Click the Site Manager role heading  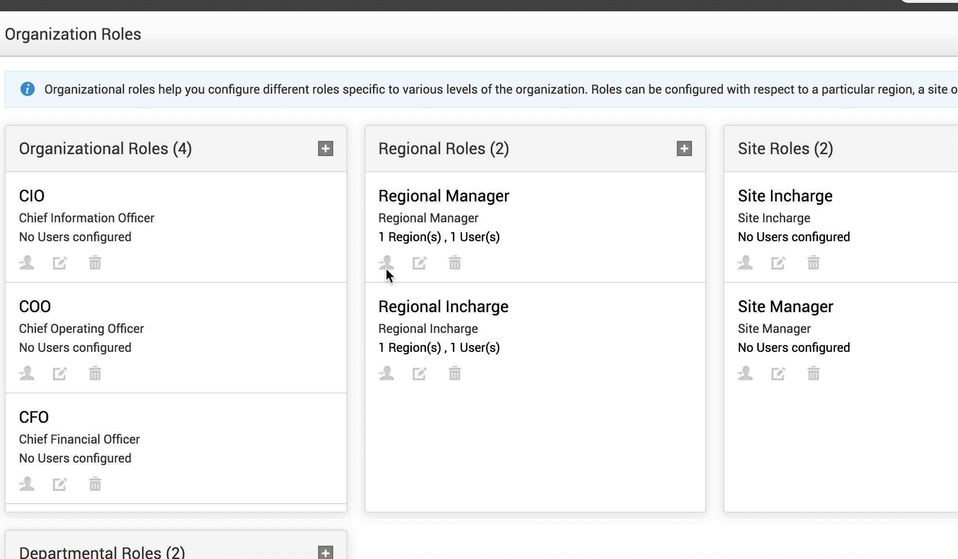pos(785,306)
